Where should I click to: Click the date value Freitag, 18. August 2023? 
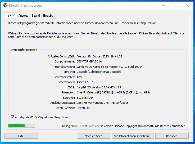[x=99, y=56]
